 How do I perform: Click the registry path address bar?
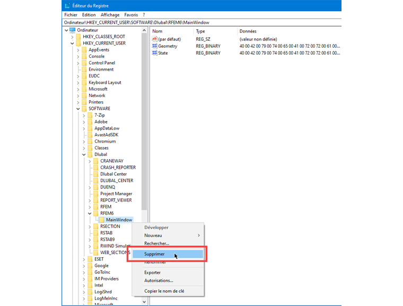(202, 23)
